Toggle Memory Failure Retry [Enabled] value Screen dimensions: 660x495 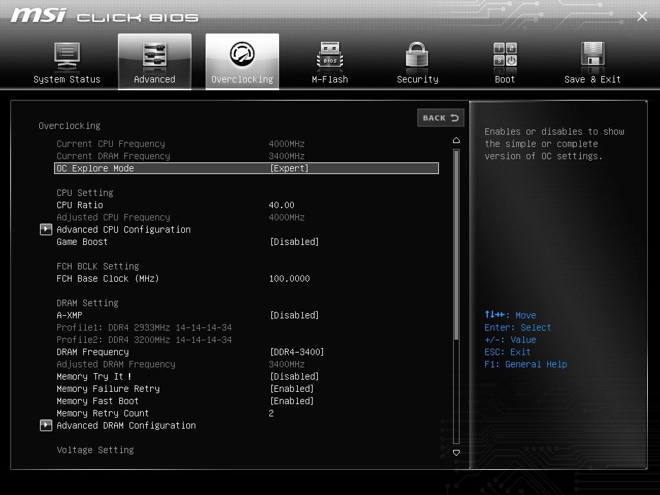292,389
